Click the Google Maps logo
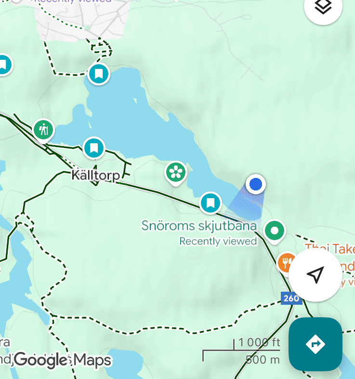 [63, 360]
